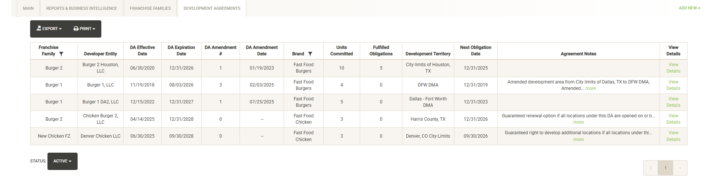This screenshot has height=185, width=718.
Task: Sort by DA Expiration Date column header
Action: pyautogui.click(x=181, y=51)
